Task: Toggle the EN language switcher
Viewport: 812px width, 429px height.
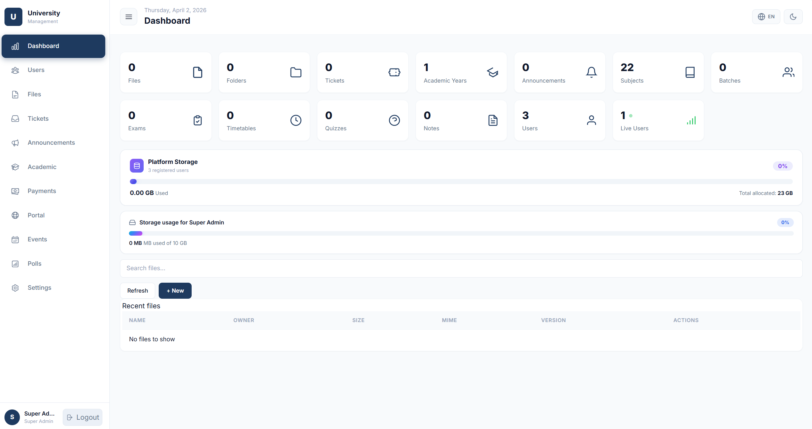Action: pyautogui.click(x=766, y=16)
